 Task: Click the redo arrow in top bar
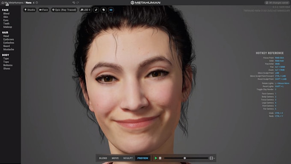[77, 3]
